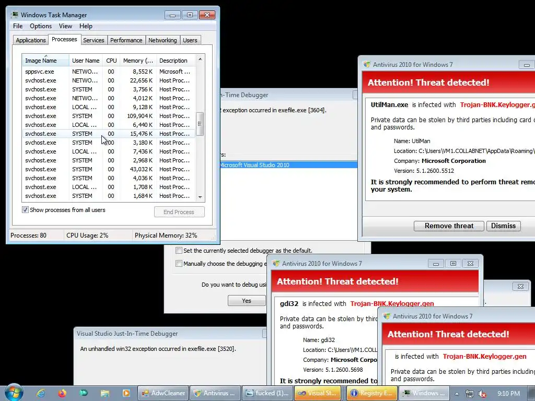Click the shield icon of the UtilMan Antivirus window
The height and width of the screenshot is (401, 535).
367,64
